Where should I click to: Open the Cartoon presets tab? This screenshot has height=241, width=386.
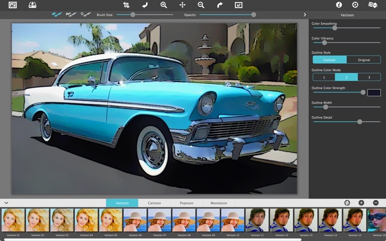154,203
